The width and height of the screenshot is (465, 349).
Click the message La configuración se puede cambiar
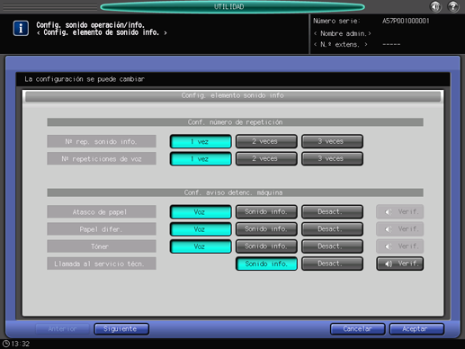(x=85, y=79)
